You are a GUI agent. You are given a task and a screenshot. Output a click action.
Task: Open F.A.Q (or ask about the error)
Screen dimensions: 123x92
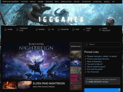tap(98, 59)
